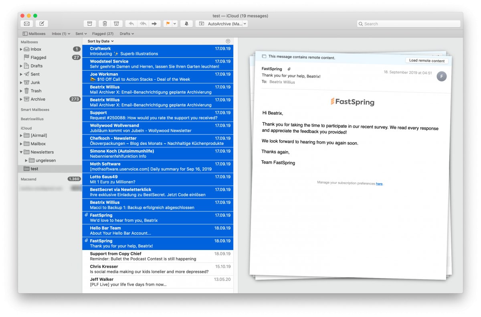
Task: Toggle the message list filter button
Action: point(228,41)
